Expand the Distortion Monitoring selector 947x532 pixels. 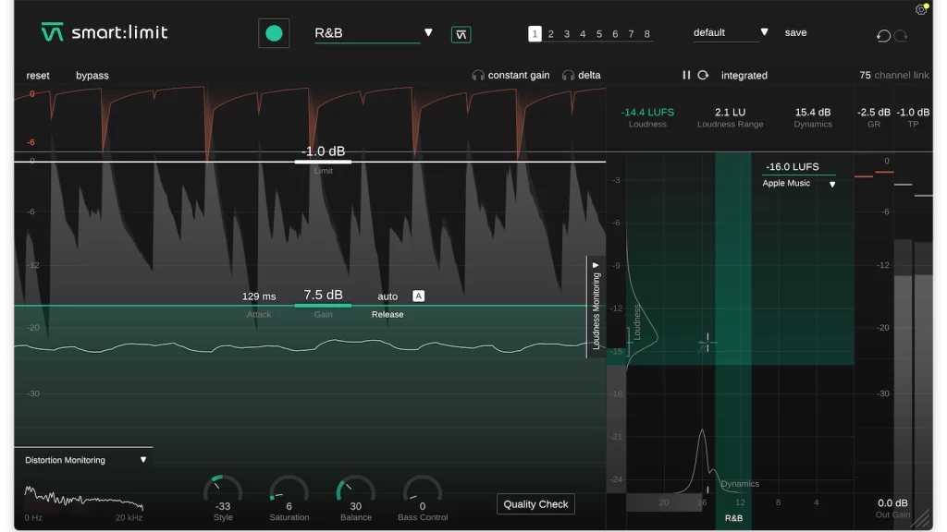[x=144, y=459]
